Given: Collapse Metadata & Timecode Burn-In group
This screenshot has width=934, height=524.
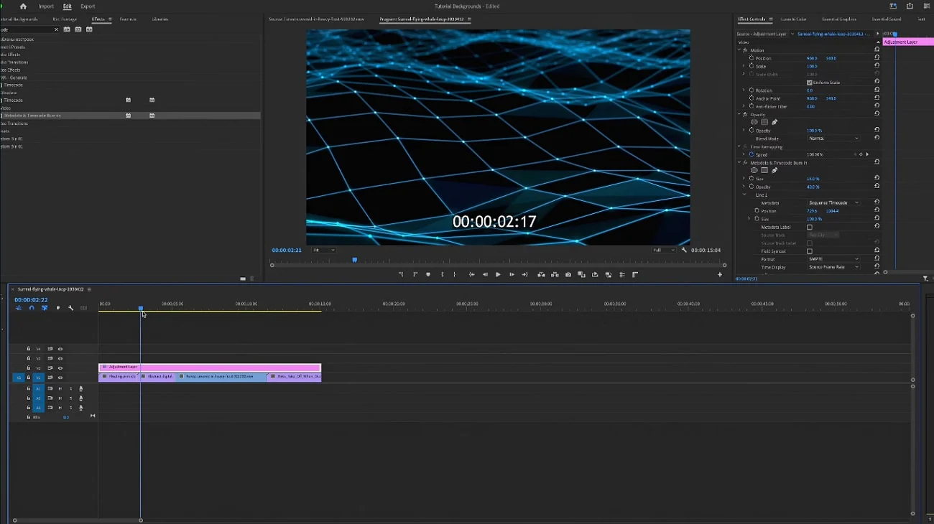Looking at the screenshot, I should click(739, 163).
